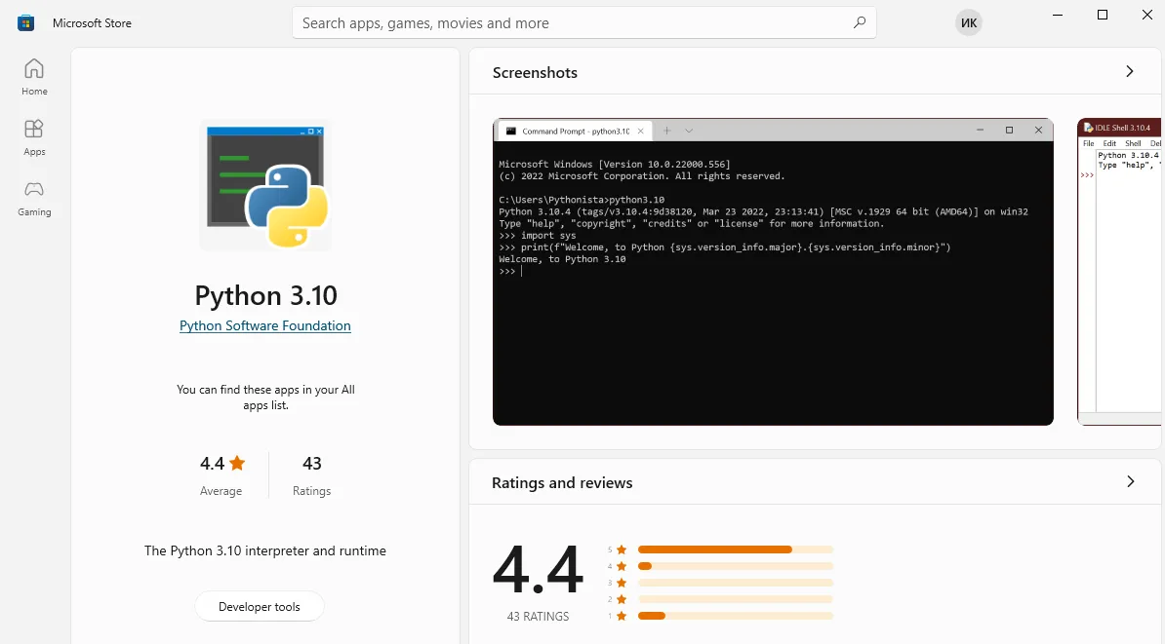
Task: Open the Home section in sidebar
Action: (34, 77)
